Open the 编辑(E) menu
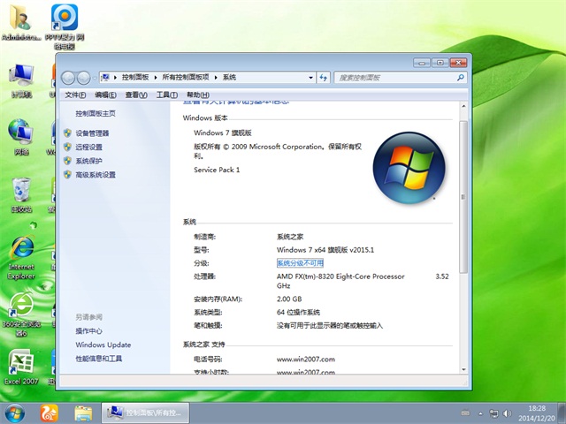The width and height of the screenshot is (566, 424). tap(105, 95)
